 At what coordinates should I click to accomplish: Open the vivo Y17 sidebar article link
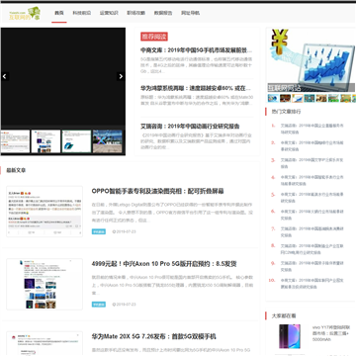(330, 333)
